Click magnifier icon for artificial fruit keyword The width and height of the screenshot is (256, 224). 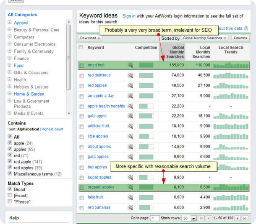pyautogui.click(x=131, y=126)
